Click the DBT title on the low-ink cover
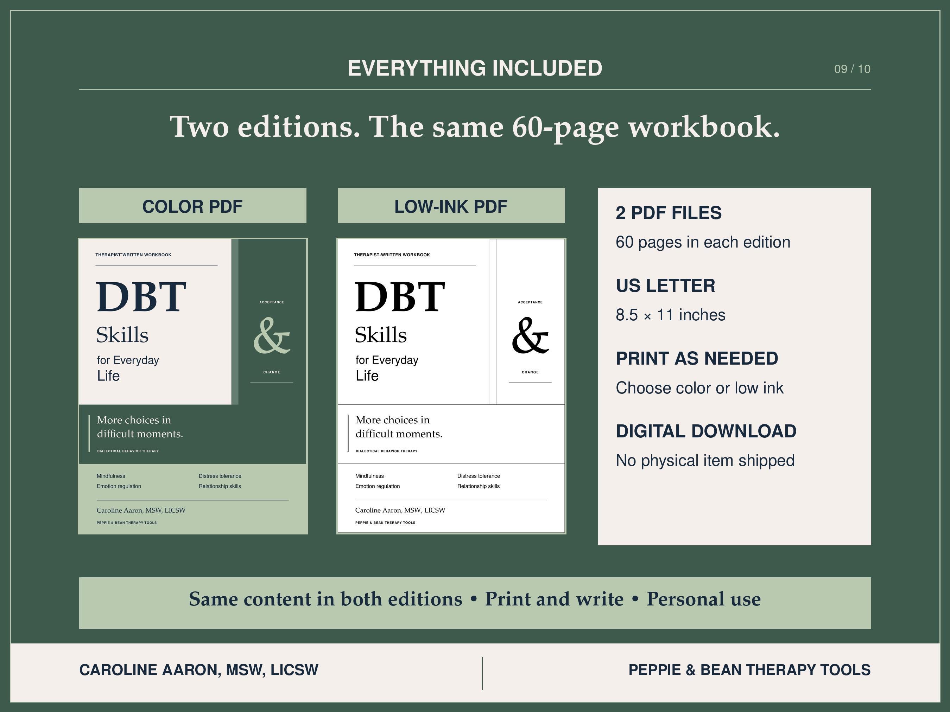 point(400,296)
